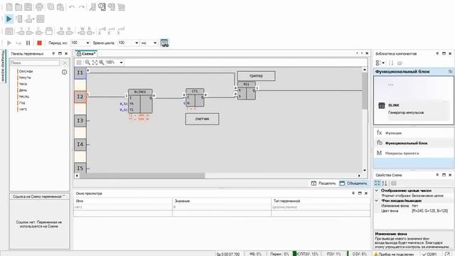This screenshot has width=455, height=256.
Task: Click the Paste icon in top toolbar
Action: point(60,6)
